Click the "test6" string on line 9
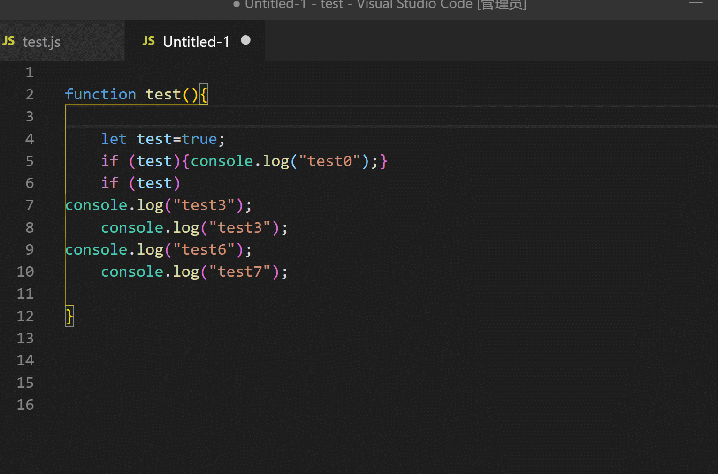The height and width of the screenshot is (474, 718). click(204, 249)
